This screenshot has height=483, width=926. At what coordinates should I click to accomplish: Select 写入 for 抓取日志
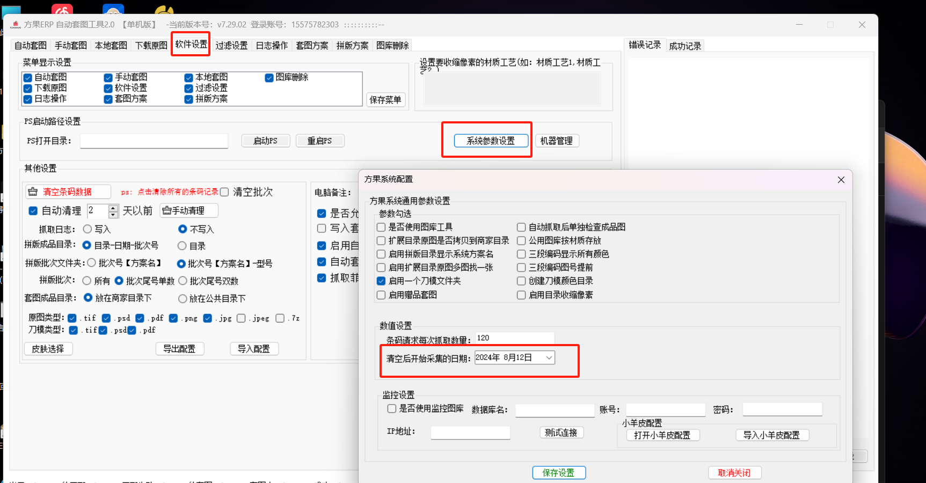coord(88,229)
